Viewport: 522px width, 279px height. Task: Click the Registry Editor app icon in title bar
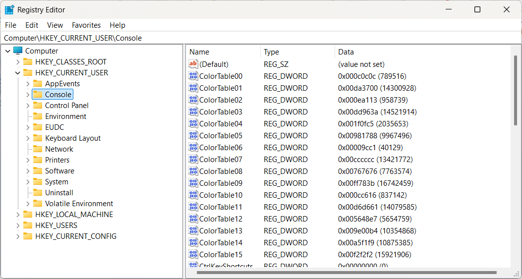[x=9, y=9]
